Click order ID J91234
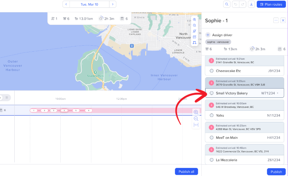Viewport: 288px width, 176px height. coord(274,71)
